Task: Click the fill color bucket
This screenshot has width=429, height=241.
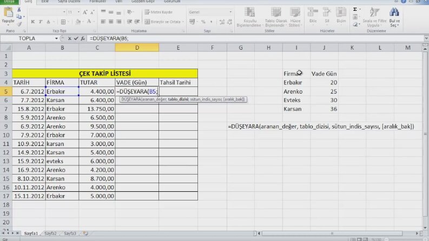Action: pyautogui.click(x=78, y=22)
